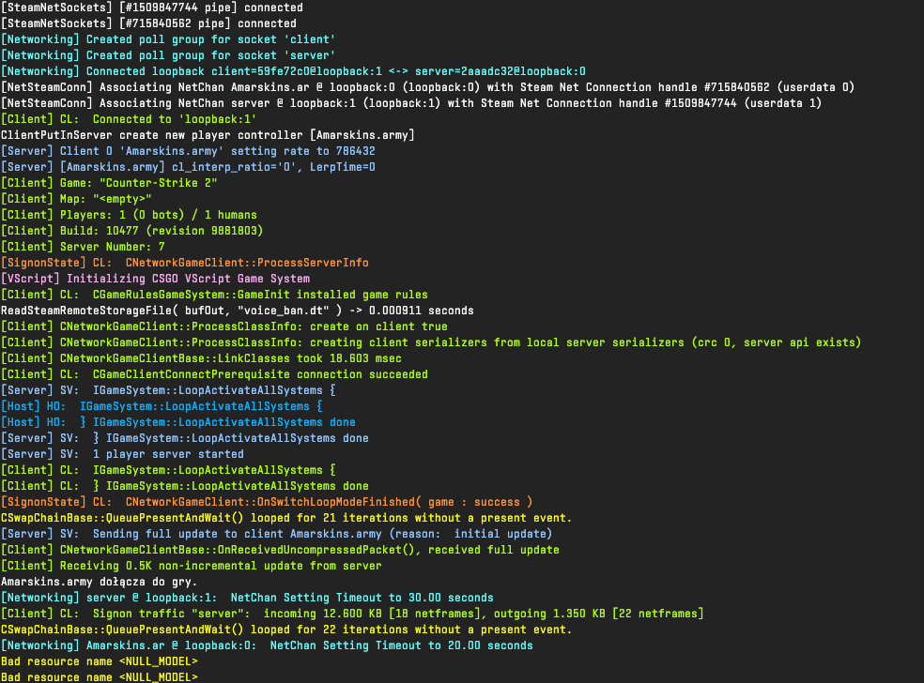This screenshot has height=683, width=924.
Task: Click 'ClientPutInServer create new player controller' line
Action: pos(208,135)
